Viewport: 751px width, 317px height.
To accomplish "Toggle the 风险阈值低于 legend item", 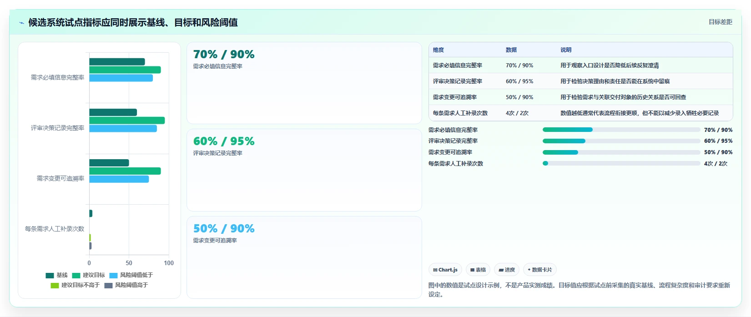I will (x=131, y=275).
